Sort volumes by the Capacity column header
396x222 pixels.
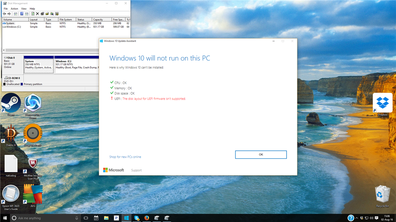pos(102,20)
